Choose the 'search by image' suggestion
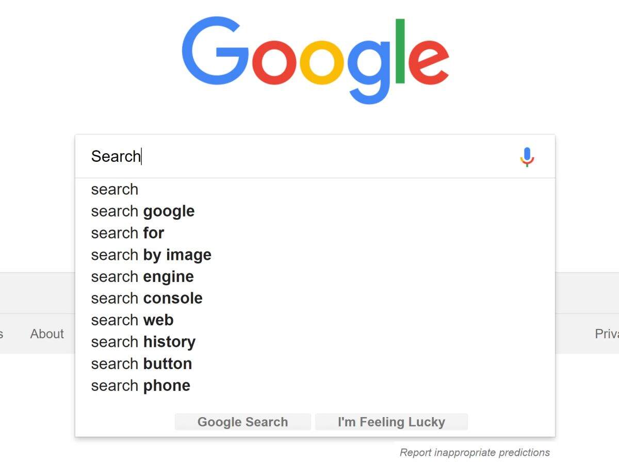Screen dimensions: 619x464 pyautogui.click(x=151, y=255)
